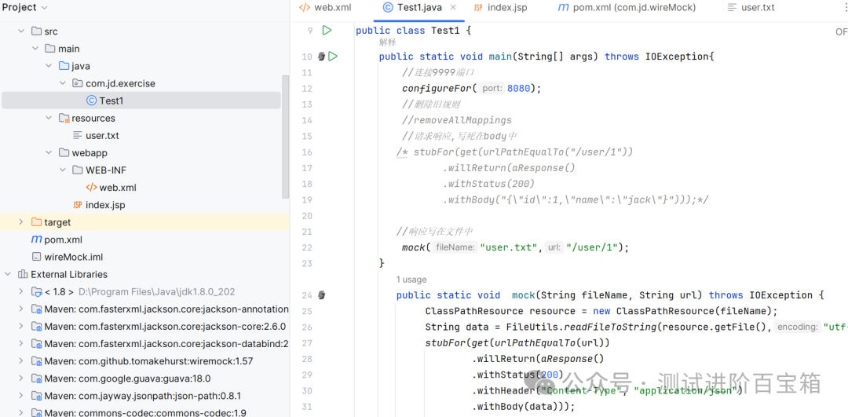848x417 pixels.
Task: Select the web.xml file icon in tree
Action: [x=91, y=188]
